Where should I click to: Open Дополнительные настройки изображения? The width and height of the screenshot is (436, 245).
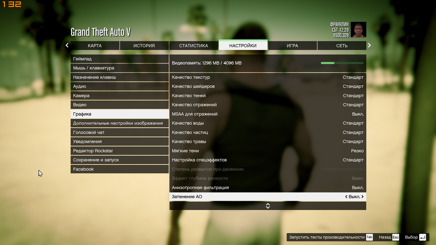coord(120,123)
